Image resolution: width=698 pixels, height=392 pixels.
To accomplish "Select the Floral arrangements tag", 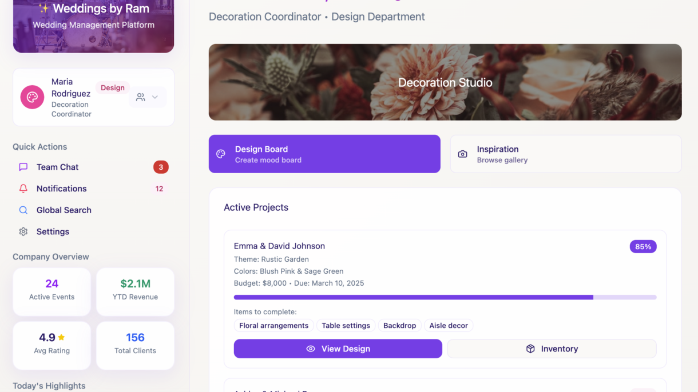I will 273,326.
